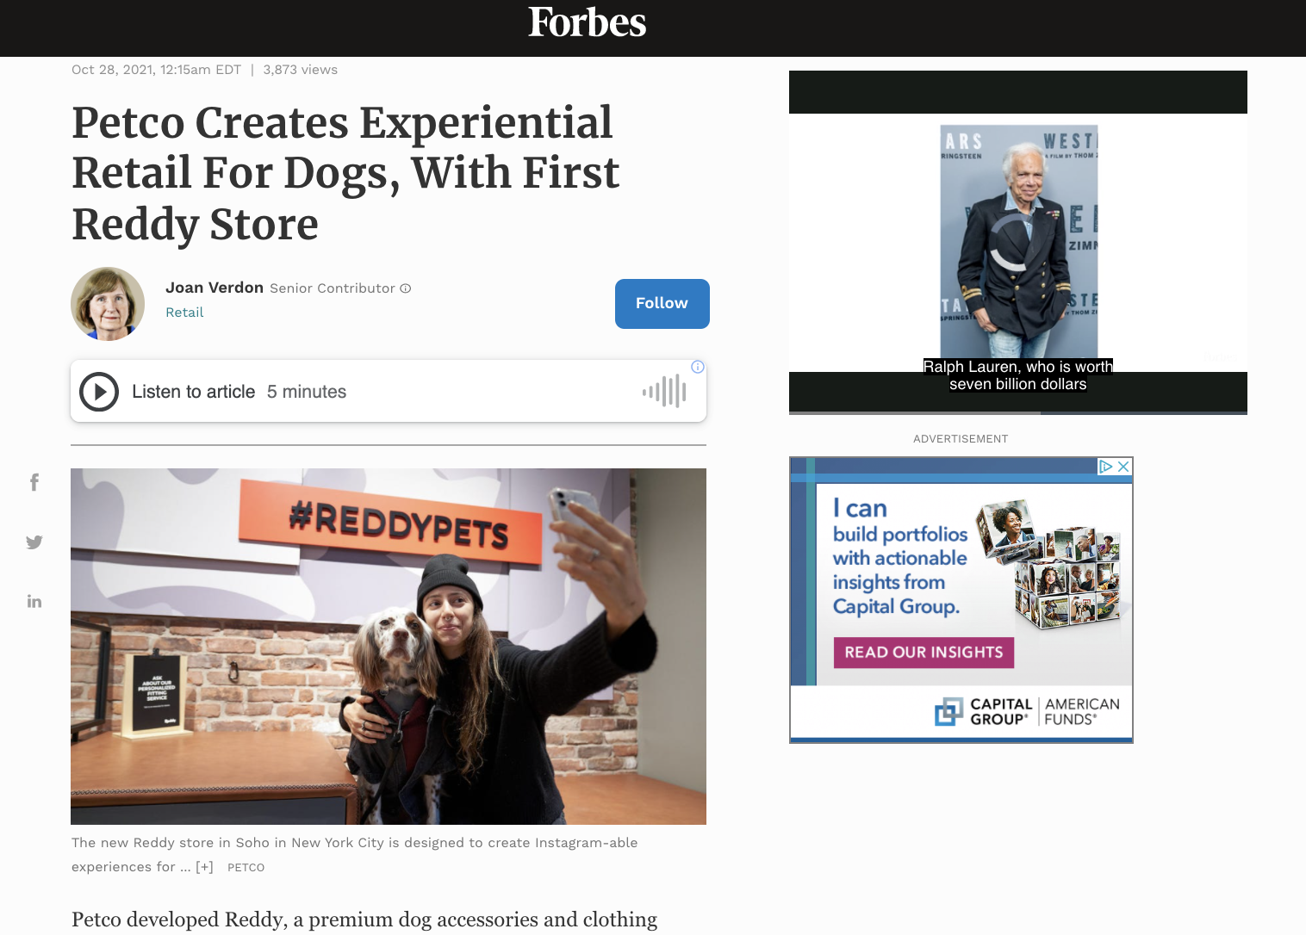Click the audio waveform icon
The image size is (1306, 935).
tap(664, 392)
